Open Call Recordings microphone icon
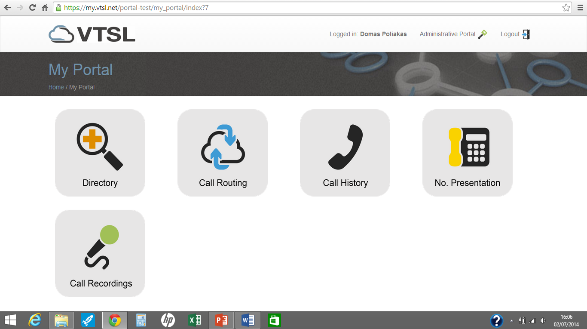Viewport: 587px width, 329px height. point(100,247)
